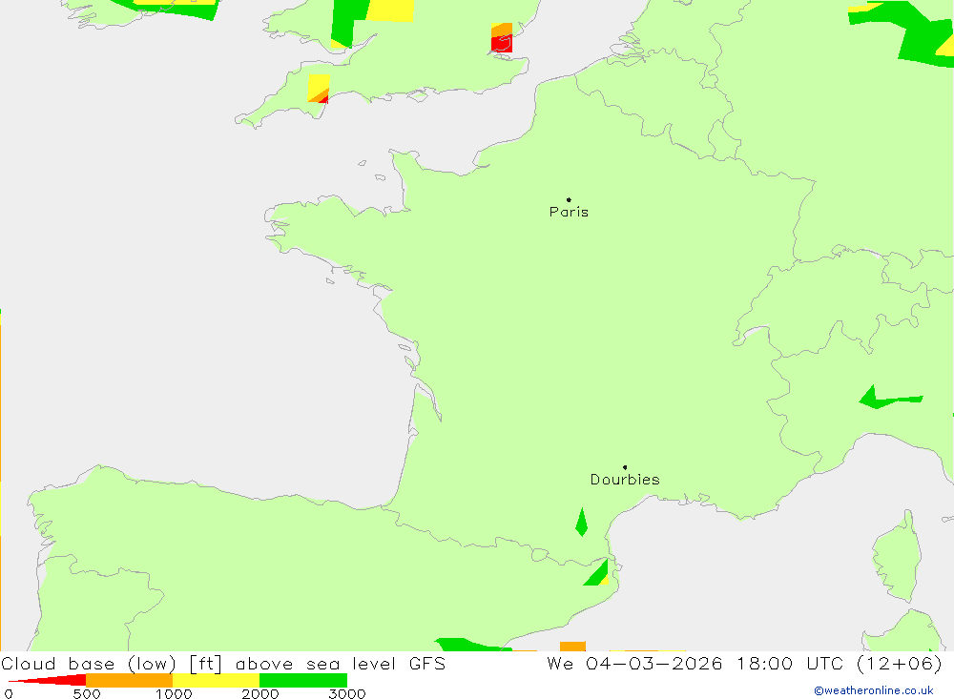The height and width of the screenshot is (699, 954).
Task: Click the Dourbies map marker dot
Action: [x=625, y=467]
